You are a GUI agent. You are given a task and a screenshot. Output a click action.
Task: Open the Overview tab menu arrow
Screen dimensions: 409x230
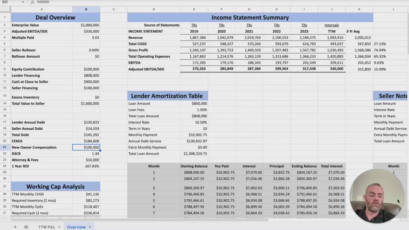tap(89, 227)
